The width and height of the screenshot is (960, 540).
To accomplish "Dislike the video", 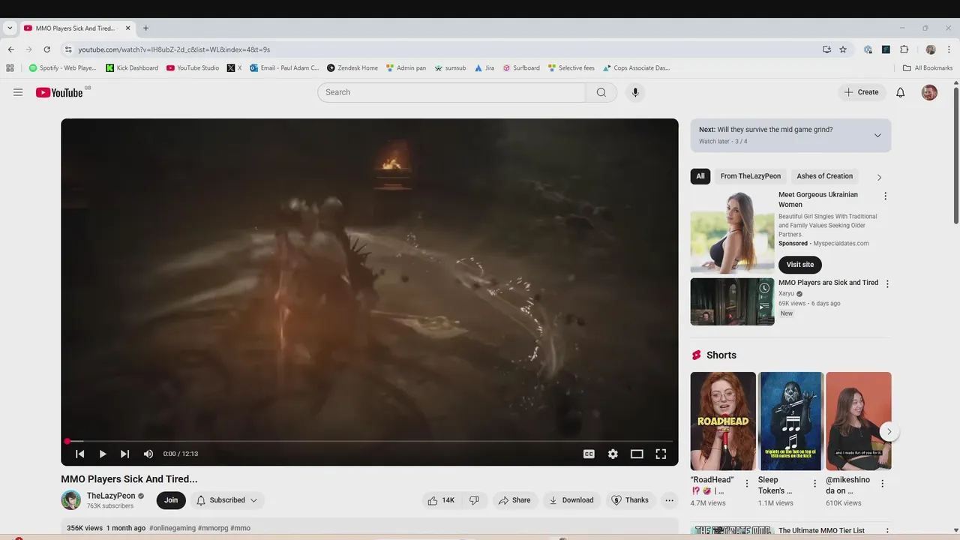I will tap(474, 500).
